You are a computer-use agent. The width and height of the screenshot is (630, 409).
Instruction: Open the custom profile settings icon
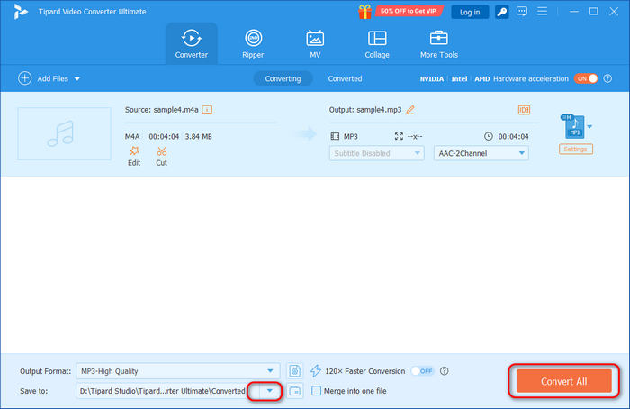click(x=295, y=371)
